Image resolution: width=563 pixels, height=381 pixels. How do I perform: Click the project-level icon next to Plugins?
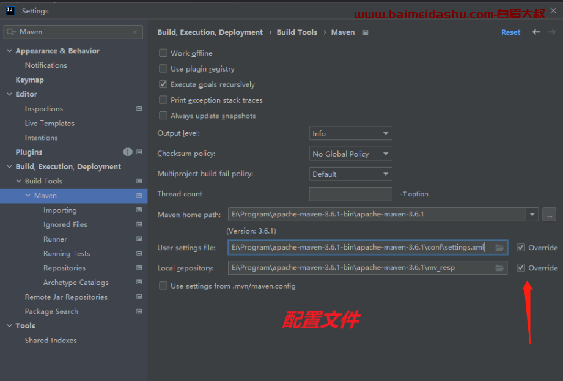coord(139,152)
